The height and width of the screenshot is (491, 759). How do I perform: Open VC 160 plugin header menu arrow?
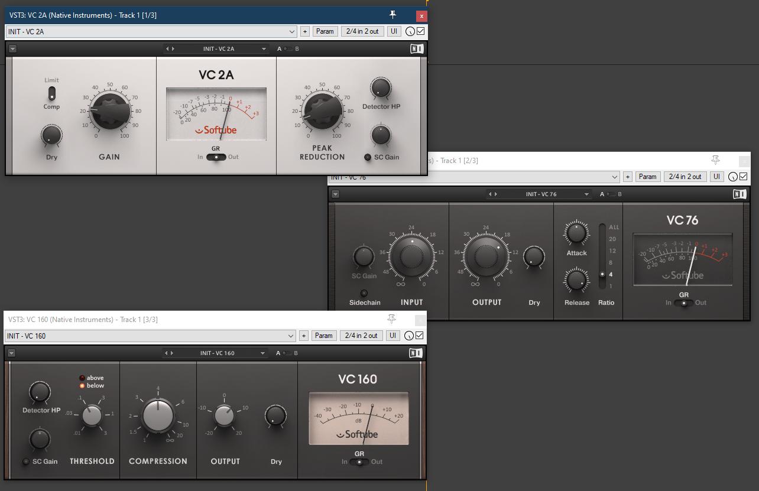click(x=11, y=353)
